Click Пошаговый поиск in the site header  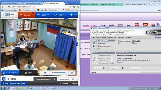(44, 15)
